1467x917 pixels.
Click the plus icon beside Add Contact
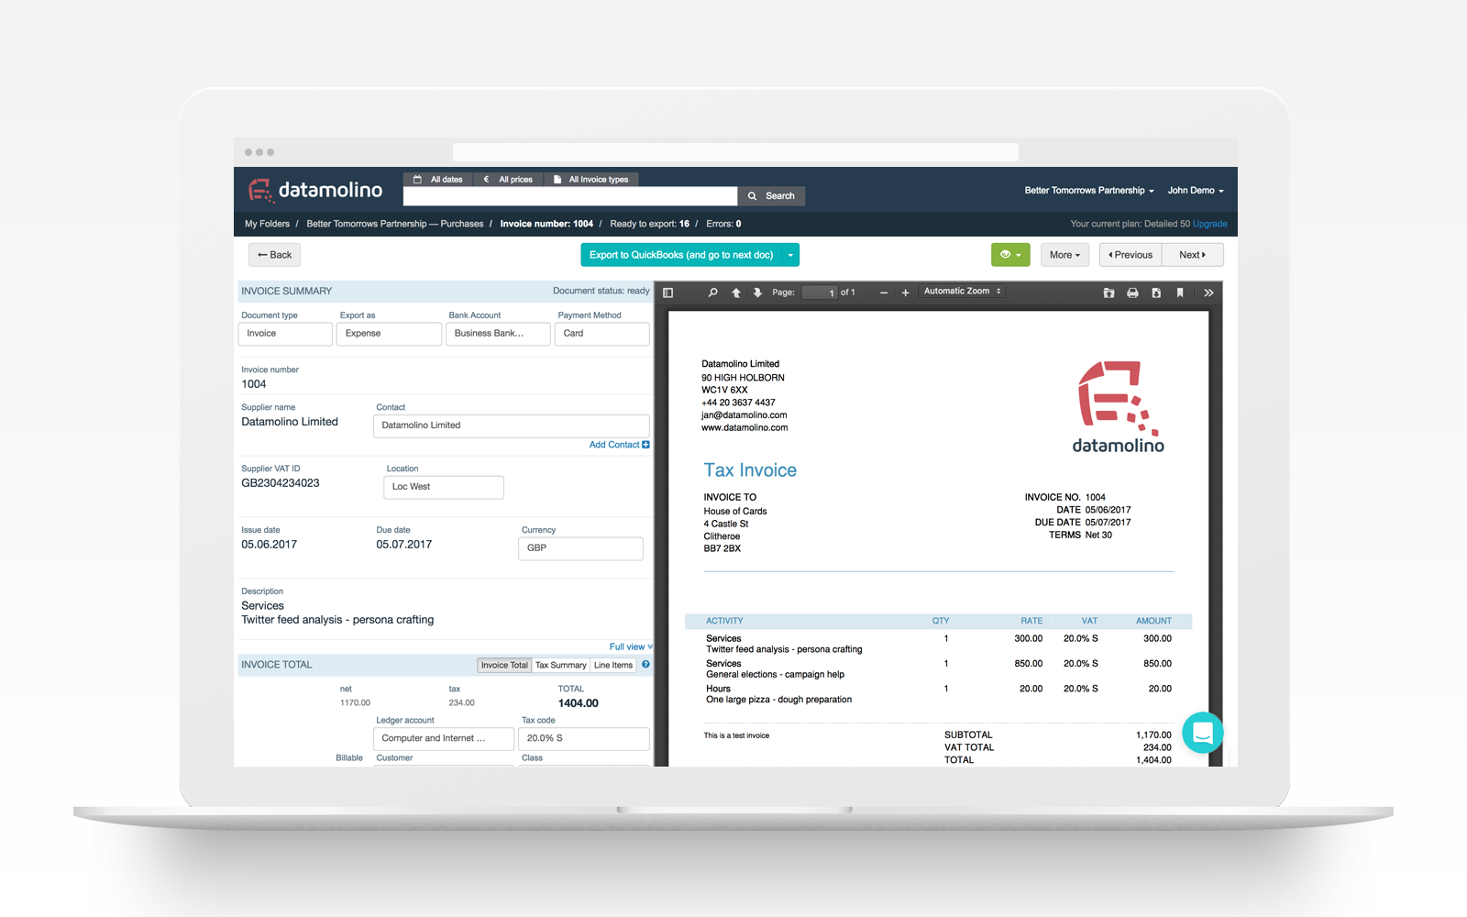(x=646, y=445)
